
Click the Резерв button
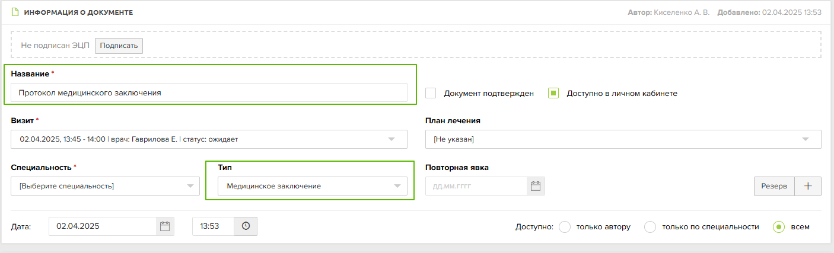[774, 186]
